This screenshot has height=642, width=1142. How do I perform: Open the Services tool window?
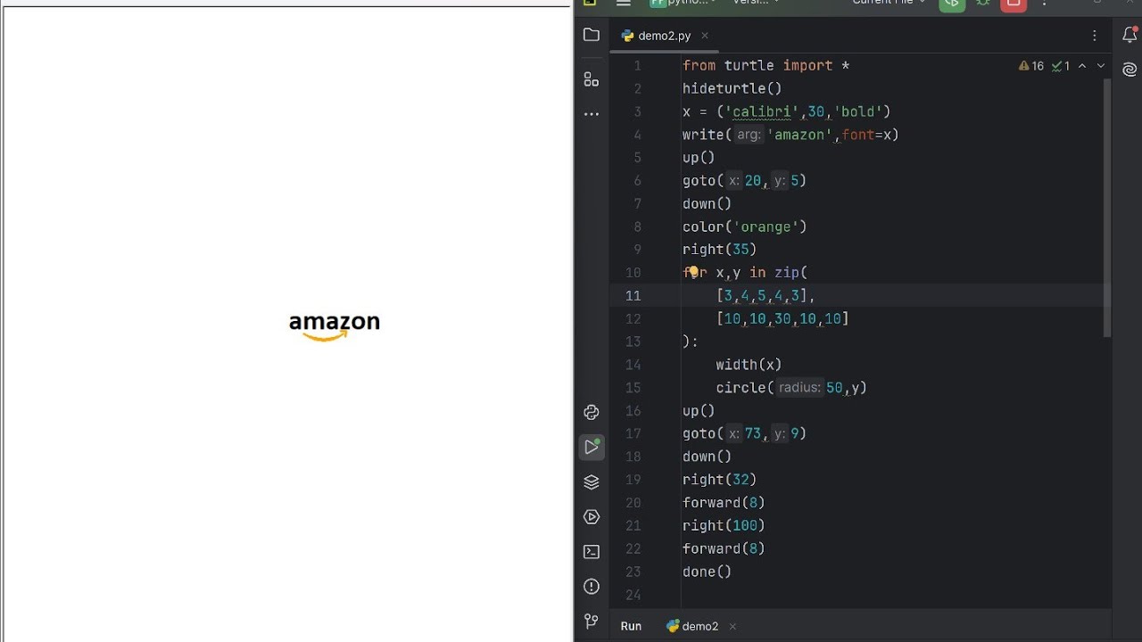click(x=591, y=517)
